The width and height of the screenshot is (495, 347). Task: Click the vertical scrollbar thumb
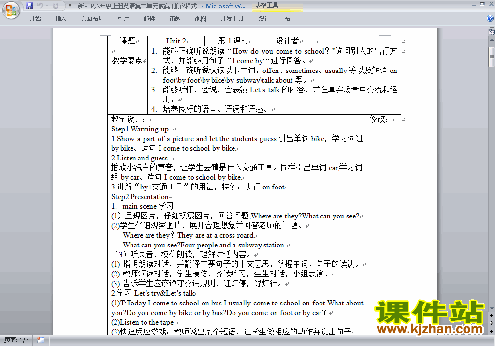pyautogui.click(x=491, y=57)
